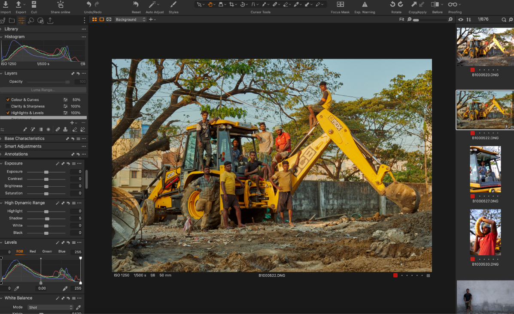The image size is (514, 314).
Task: Toggle the Focus Mask view
Action: coord(340,4)
